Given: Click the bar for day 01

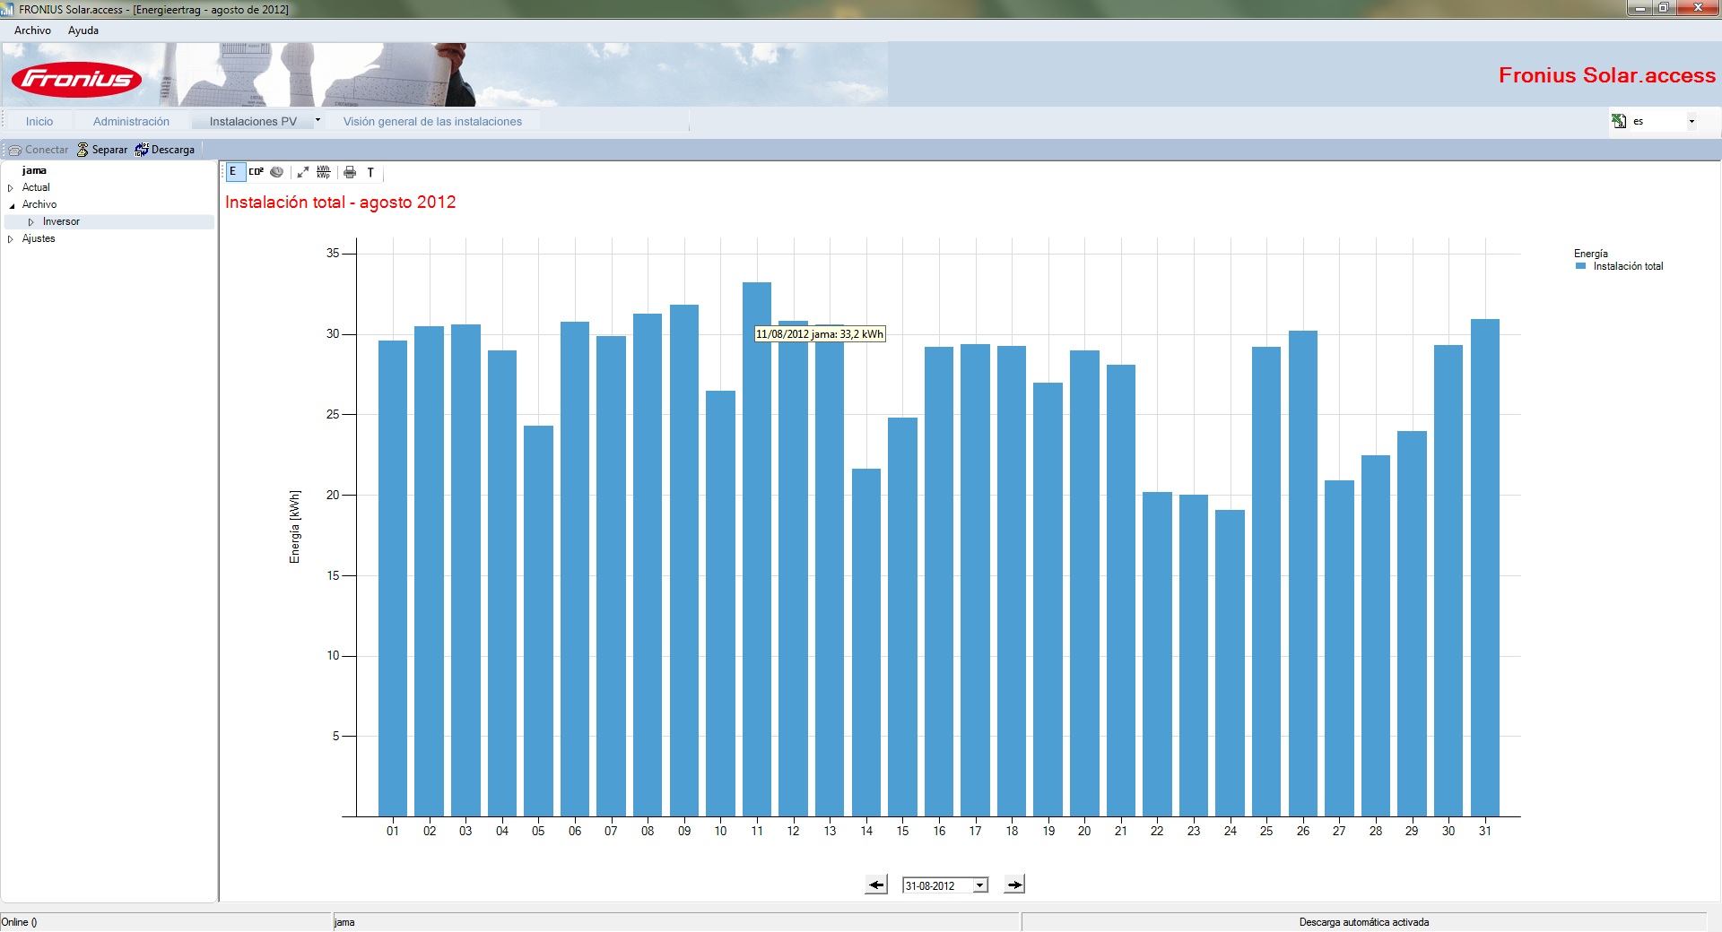Looking at the screenshot, I should coord(393,578).
